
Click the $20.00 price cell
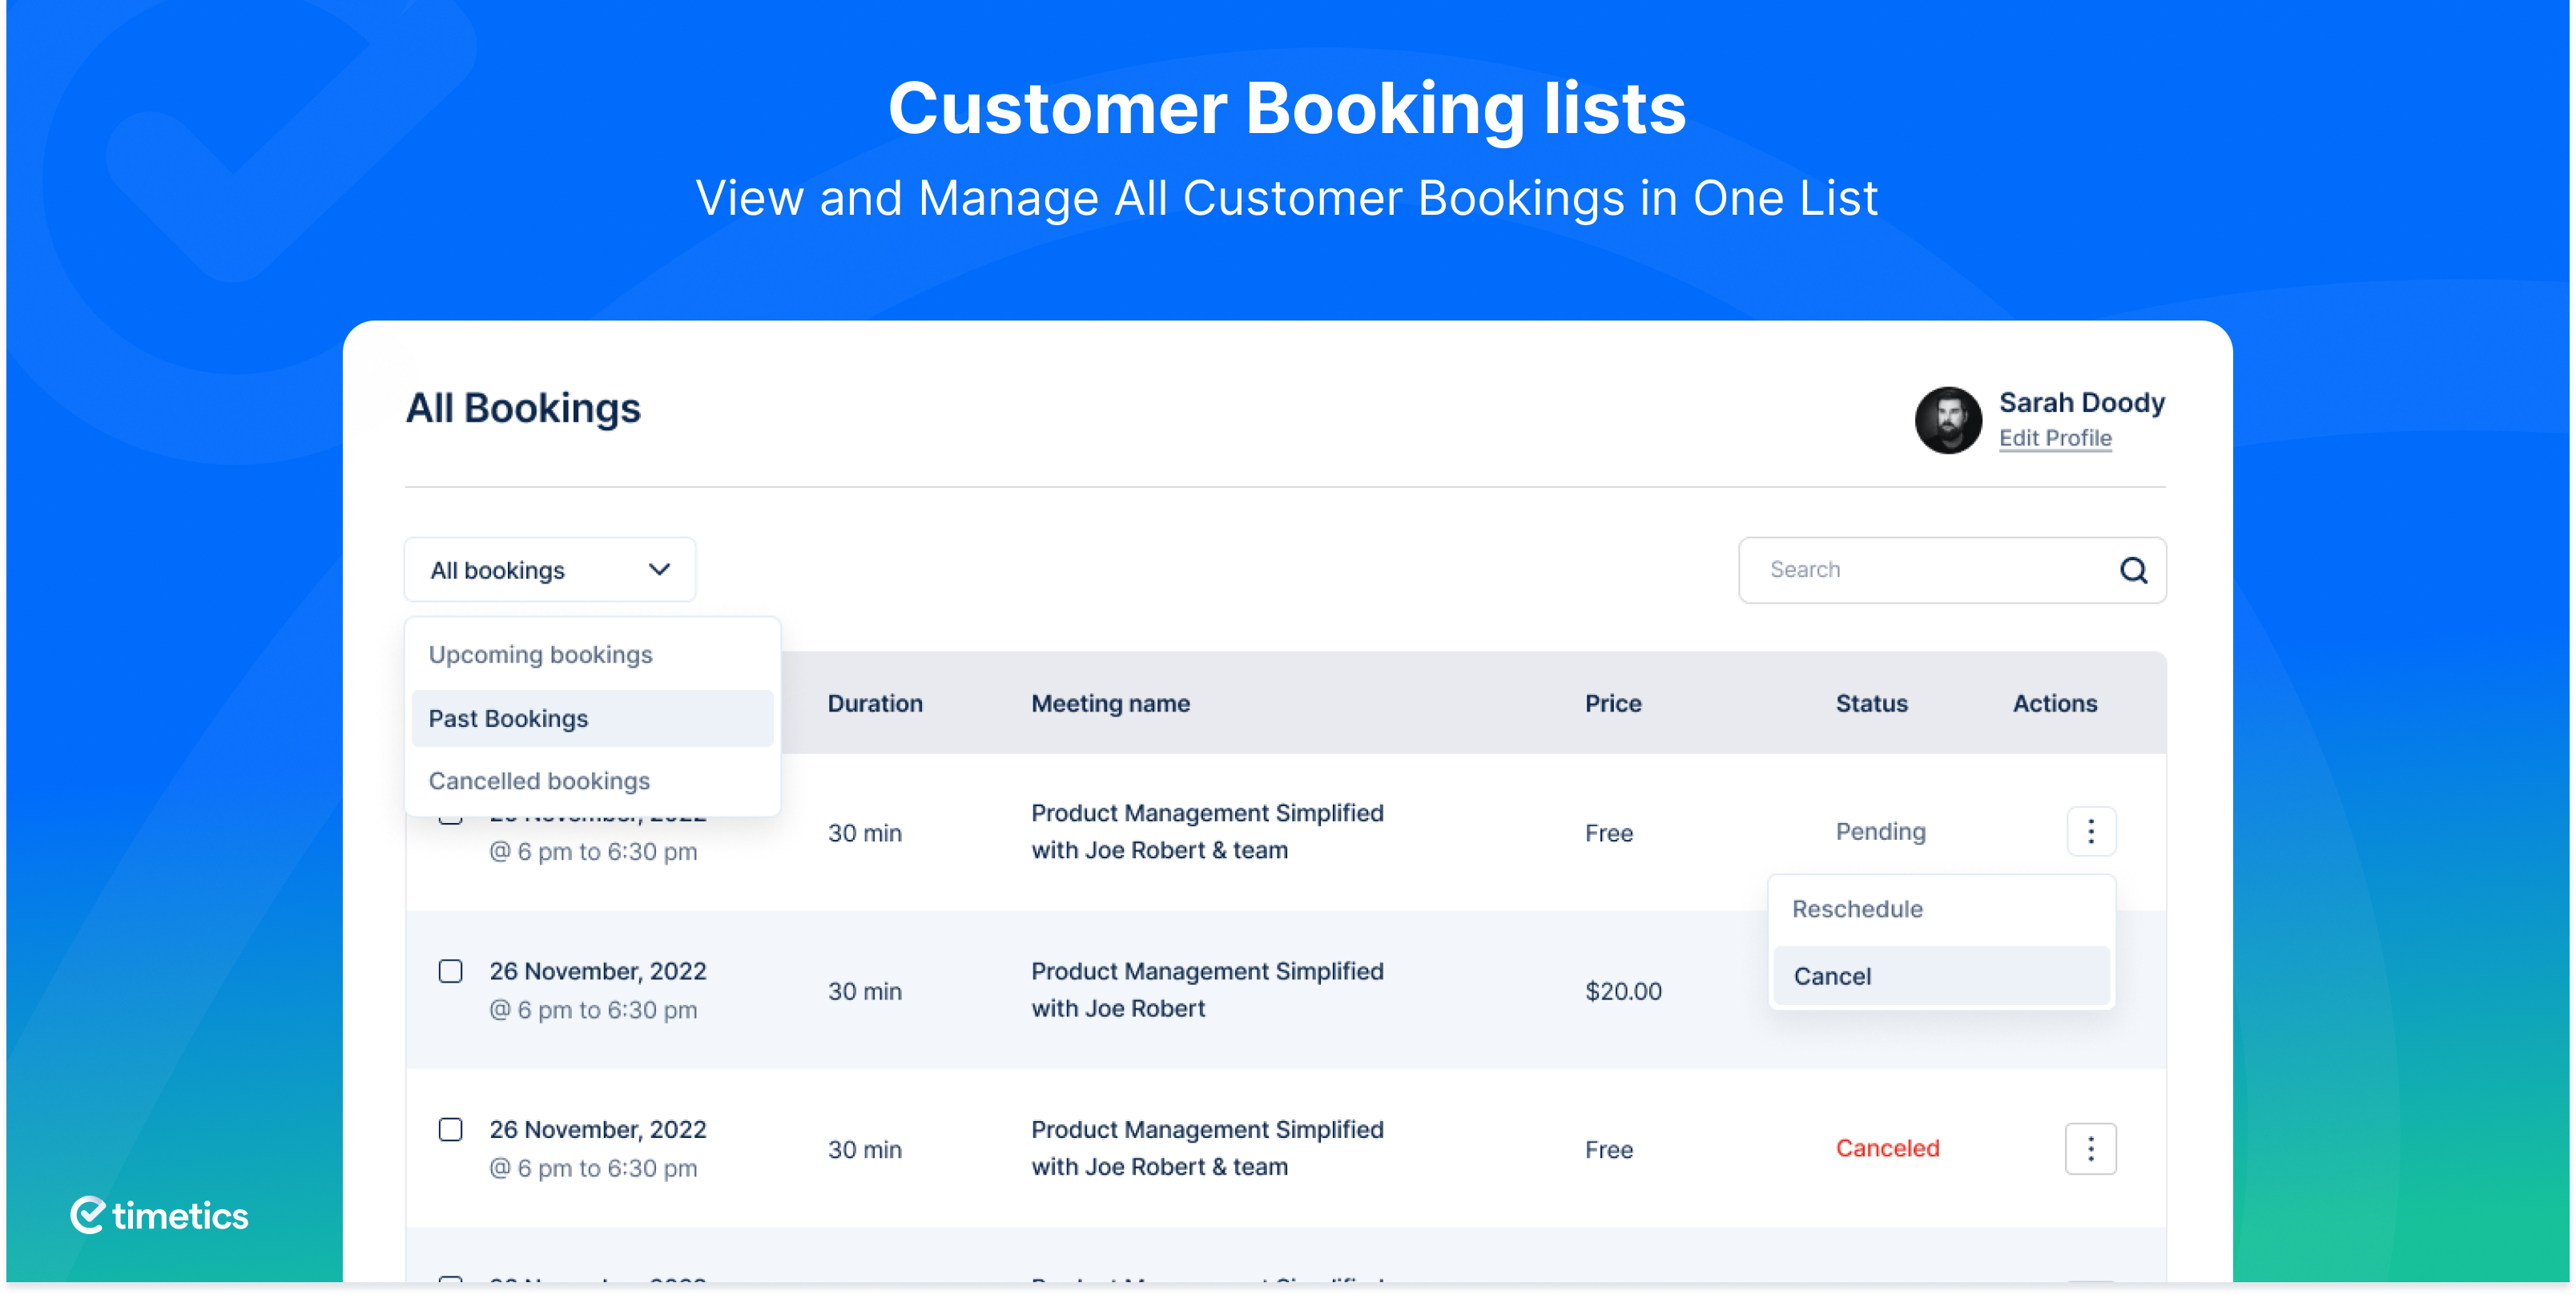[x=1623, y=992]
